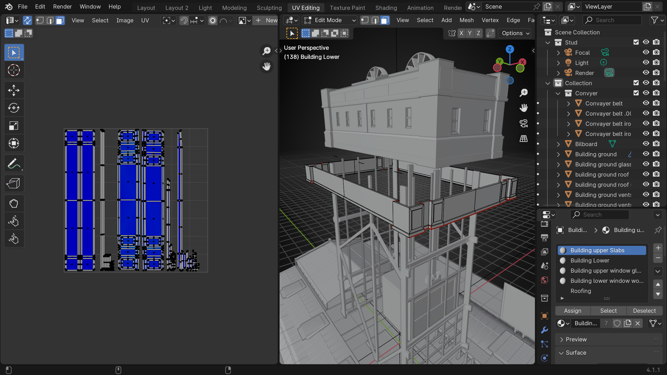Viewport: 667px width, 375px height.
Task: Toggle UV sync selection button
Action: pos(27,20)
